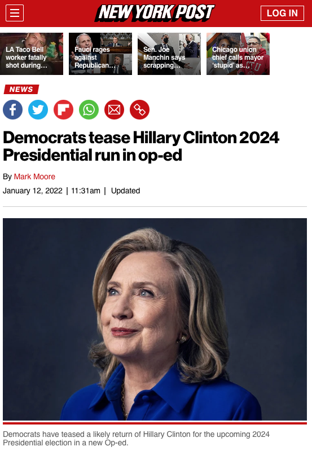This screenshot has width=312, height=451.
Task: Copy article link with chain icon
Action: pos(139,109)
